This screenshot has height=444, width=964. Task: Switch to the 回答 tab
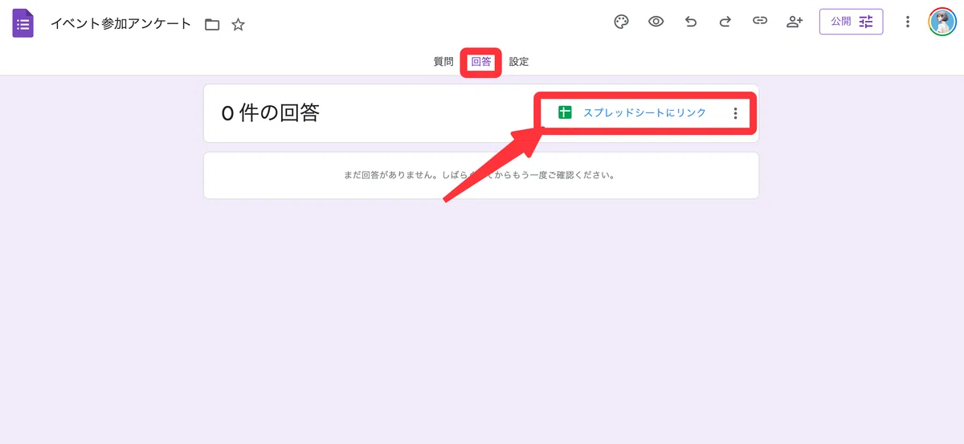point(481,62)
